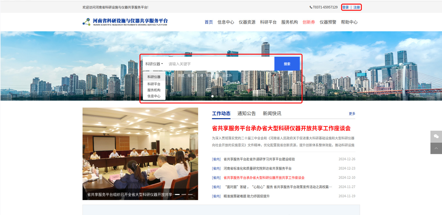
Task: Click the 更多 link beside news tabs
Action: [352, 114]
